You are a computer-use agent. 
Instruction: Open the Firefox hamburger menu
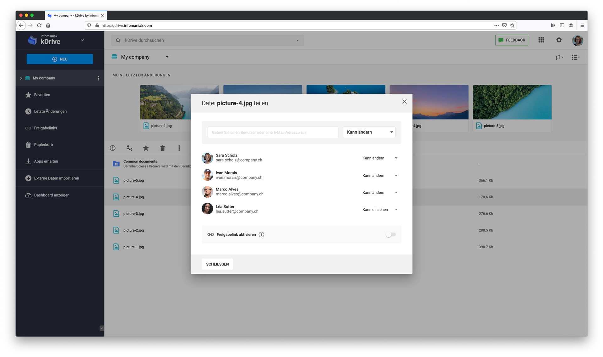pos(582,25)
